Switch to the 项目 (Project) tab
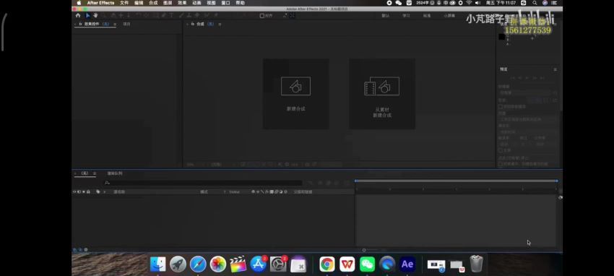Image resolution: width=614 pixels, height=276 pixels. pos(126,25)
